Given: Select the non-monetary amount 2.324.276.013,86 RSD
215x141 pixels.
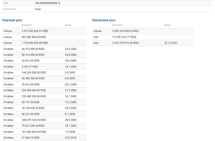Looking at the screenshot, I should pyautogui.click(x=125, y=43).
